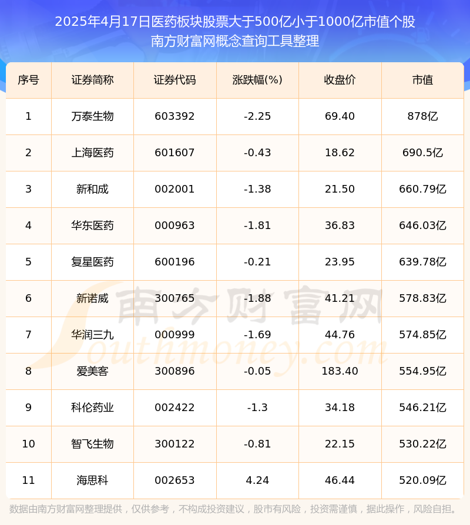Select the stock name 华润三九
Image resolution: width=470 pixels, height=525 pixels.
click(92, 335)
